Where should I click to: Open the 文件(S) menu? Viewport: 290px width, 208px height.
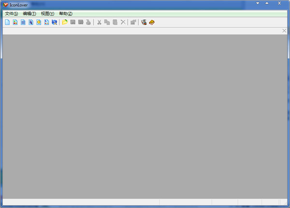[x=12, y=13]
